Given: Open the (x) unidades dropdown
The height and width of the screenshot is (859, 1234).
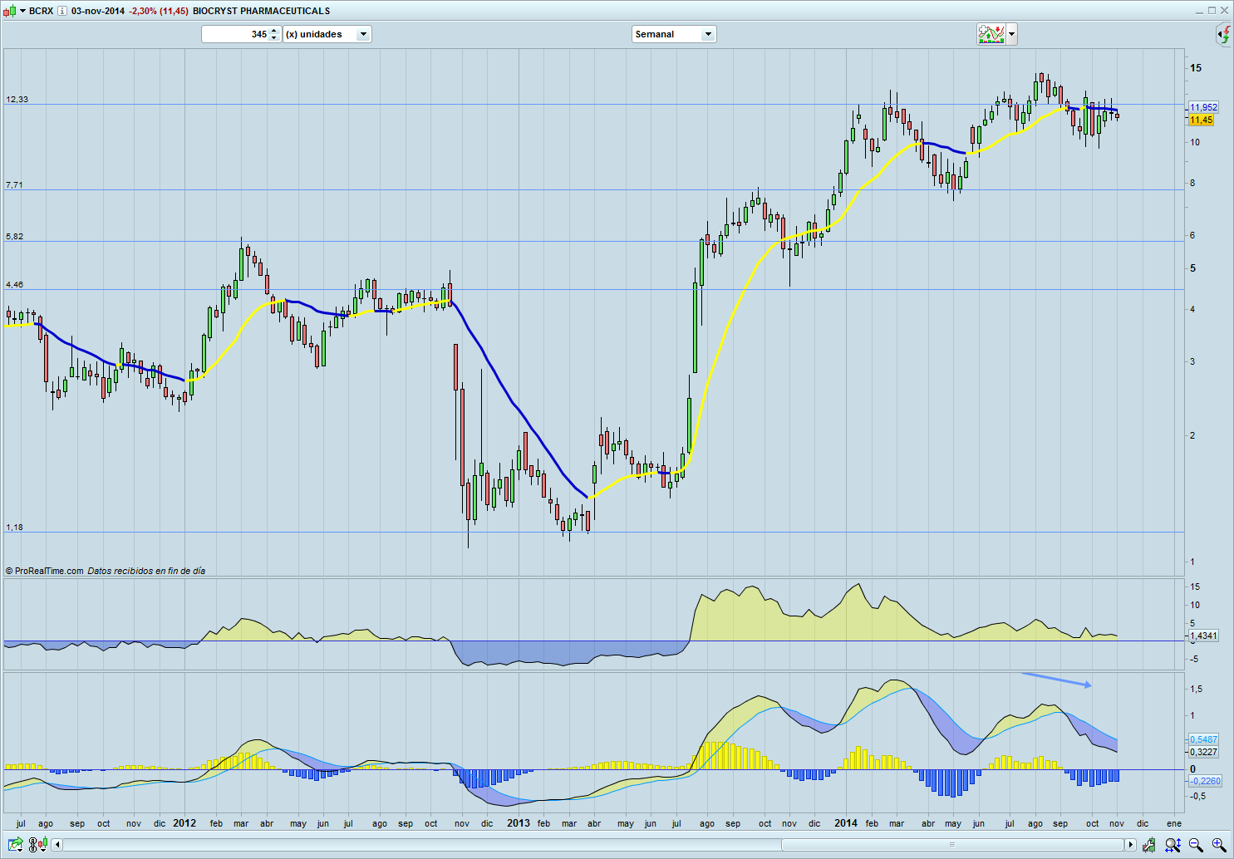Looking at the screenshot, I should [362, 34].
